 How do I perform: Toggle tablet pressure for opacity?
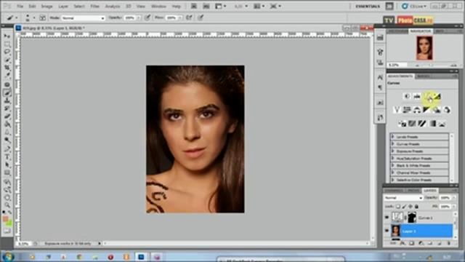[147, 17]
